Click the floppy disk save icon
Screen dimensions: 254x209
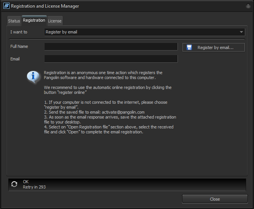(x=189, y=47)
